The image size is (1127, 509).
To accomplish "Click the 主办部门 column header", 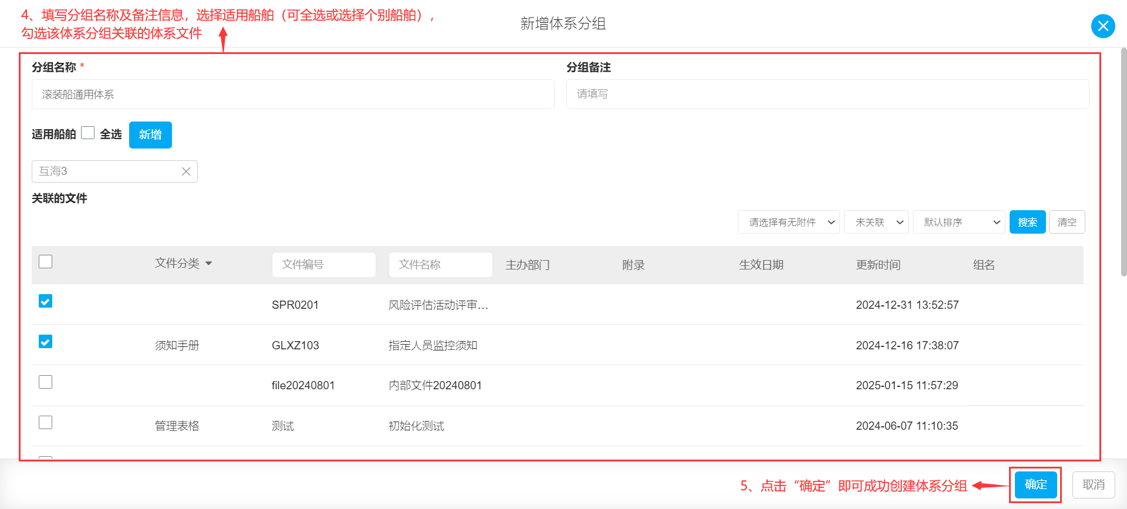I will click(528, 265).
